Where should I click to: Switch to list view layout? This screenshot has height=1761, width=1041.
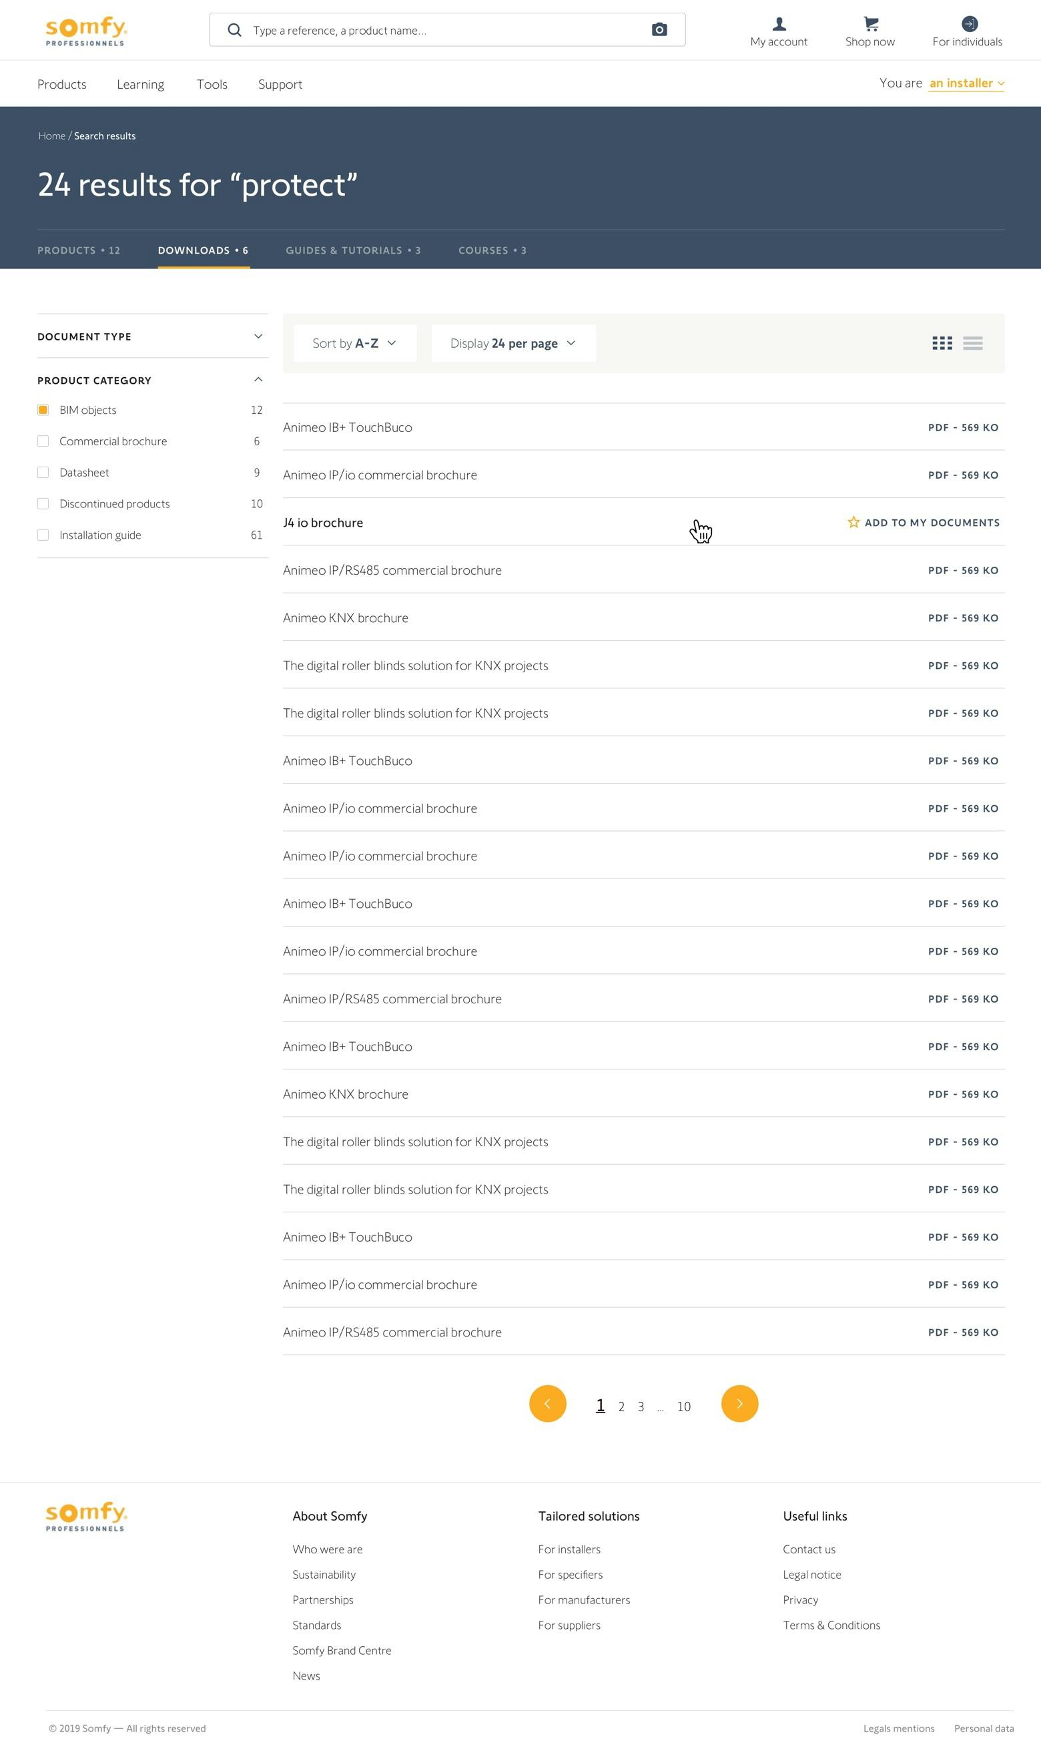click(972, 343)
